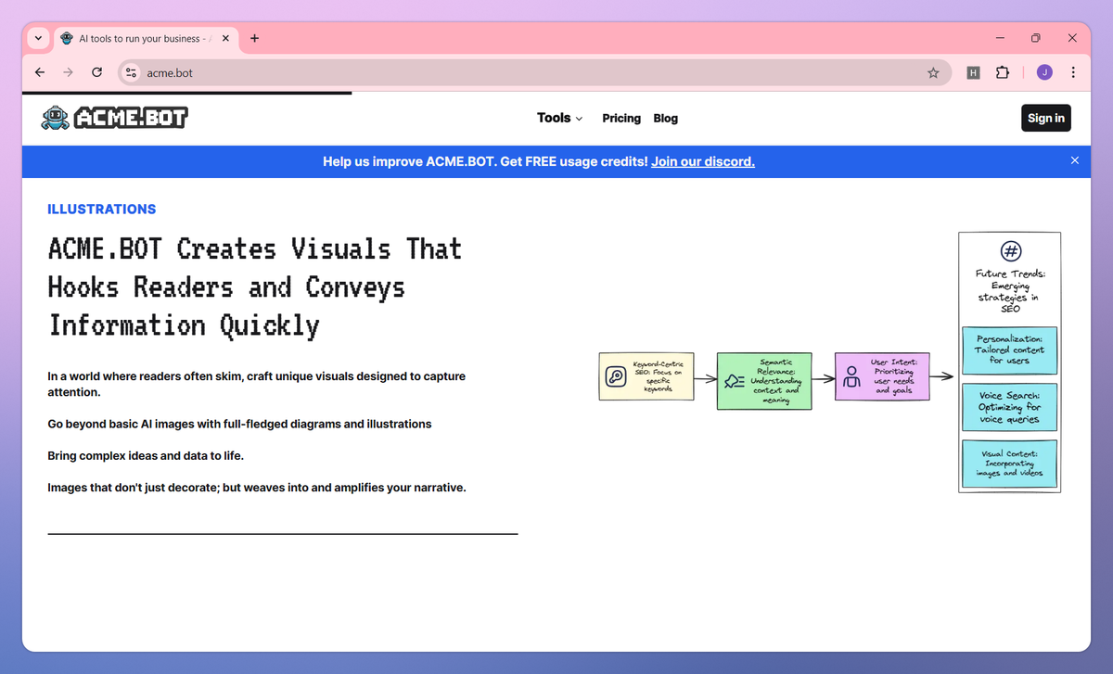Close the AI tools browser tab
1113x674 pixels.
(x=225, y=39)
